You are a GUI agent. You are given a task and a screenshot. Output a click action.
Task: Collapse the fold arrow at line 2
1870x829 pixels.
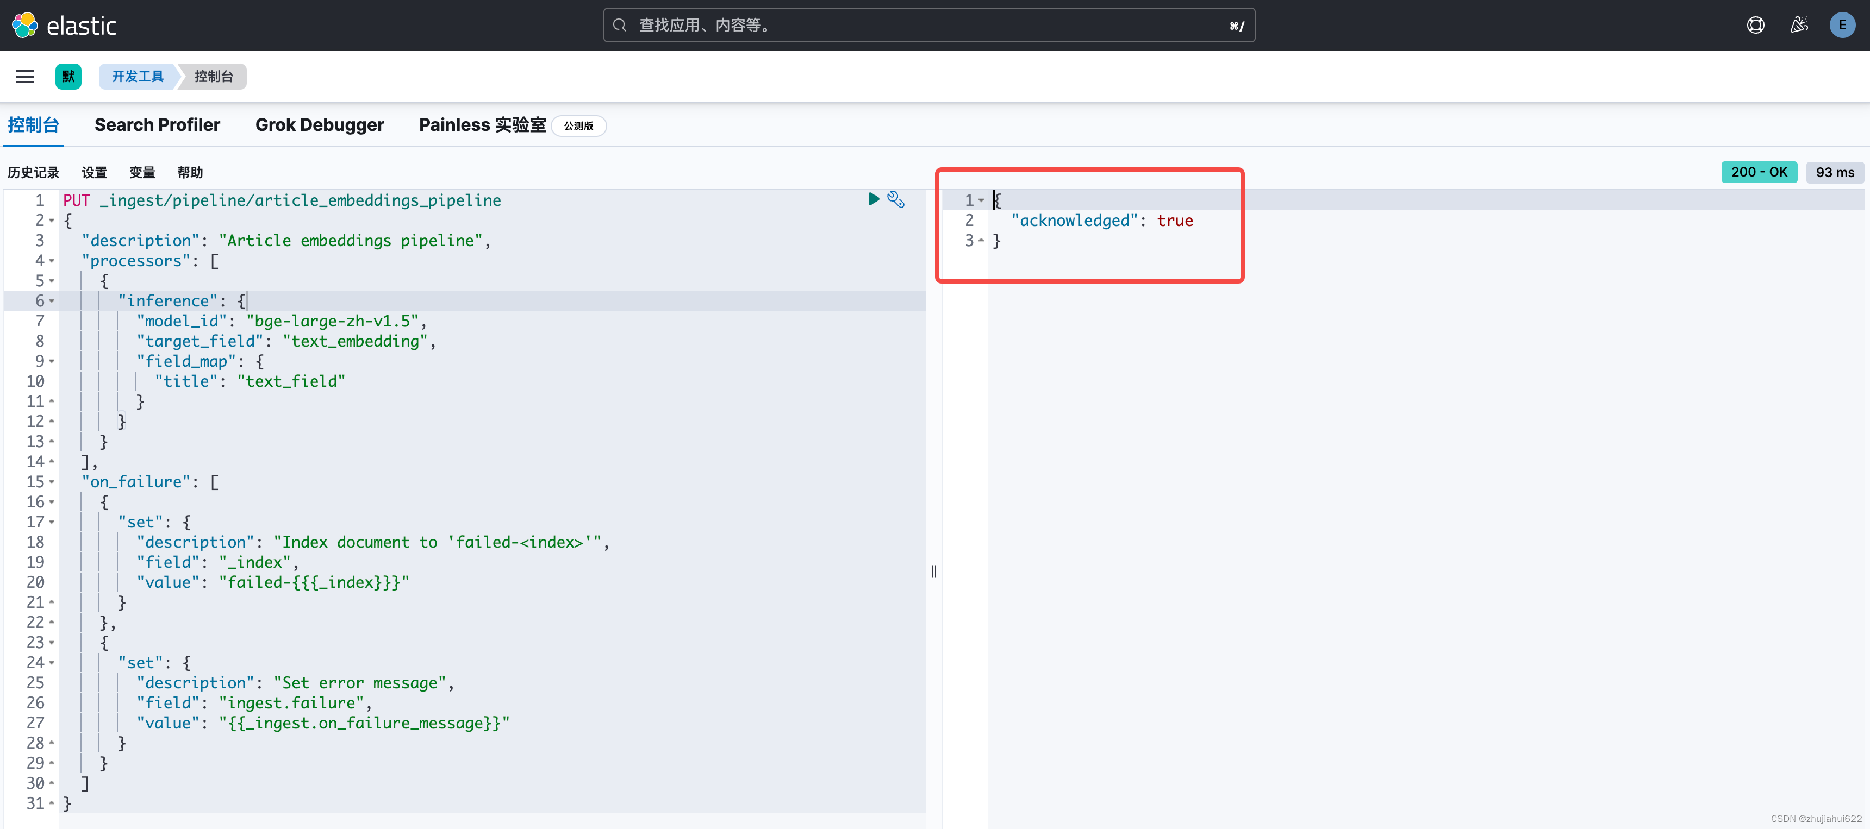pos(52,221)
